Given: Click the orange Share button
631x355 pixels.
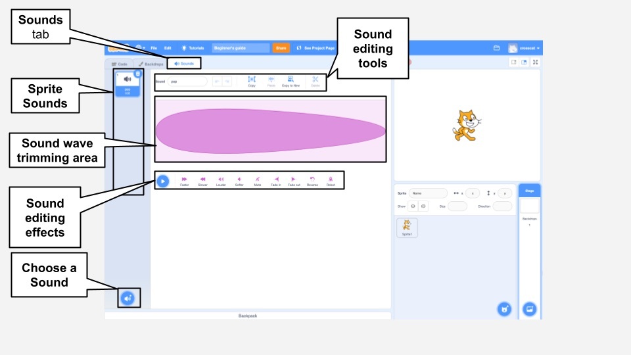Looking at the screenshot, I should 281,48.
